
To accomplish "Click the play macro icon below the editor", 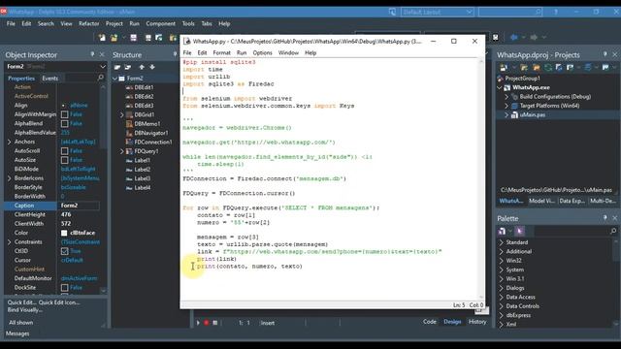I will point(198,323).
